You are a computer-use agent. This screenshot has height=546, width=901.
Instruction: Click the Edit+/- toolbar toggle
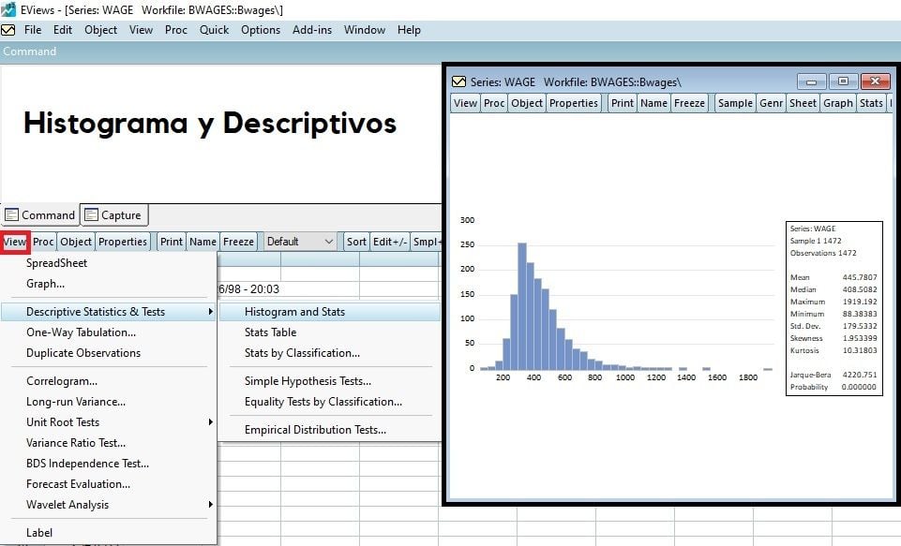click(389, 241)
